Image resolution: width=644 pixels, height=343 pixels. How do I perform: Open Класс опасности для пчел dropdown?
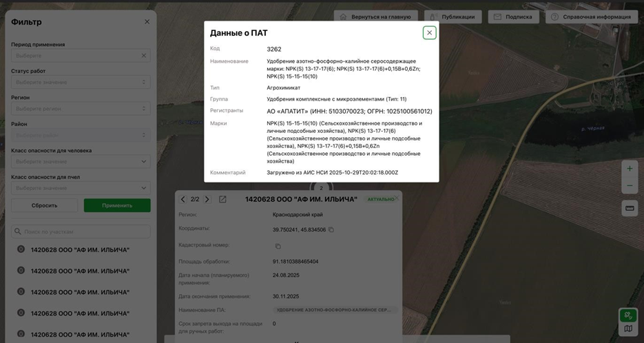pyautogui.click(x=81, y=188)
